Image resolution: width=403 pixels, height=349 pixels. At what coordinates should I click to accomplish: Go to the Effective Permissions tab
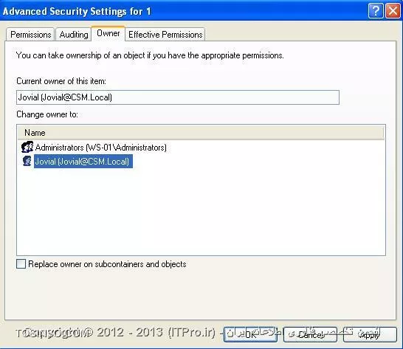(x=165, y=35)
